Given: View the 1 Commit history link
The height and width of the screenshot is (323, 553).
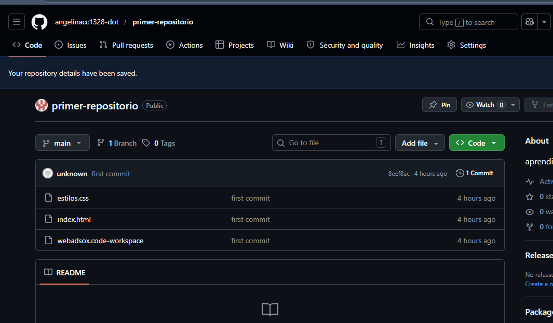Looking at the screenshot, I should pyautogui.click(x=475, y=173).
